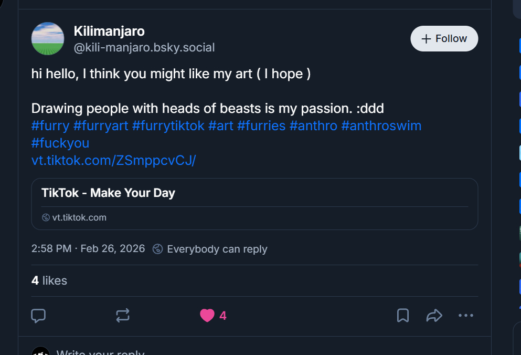Screen dimensions: 521x355
Task: View the 4 likes list
Action: tap(49, 280)
